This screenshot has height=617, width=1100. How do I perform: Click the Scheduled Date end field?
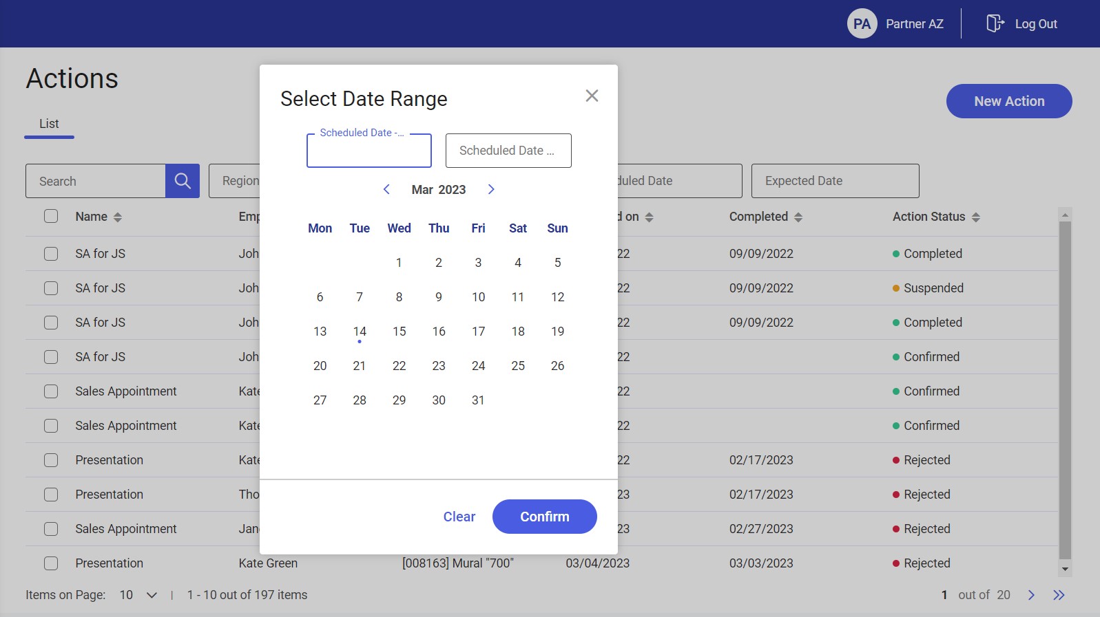(508, 151)
